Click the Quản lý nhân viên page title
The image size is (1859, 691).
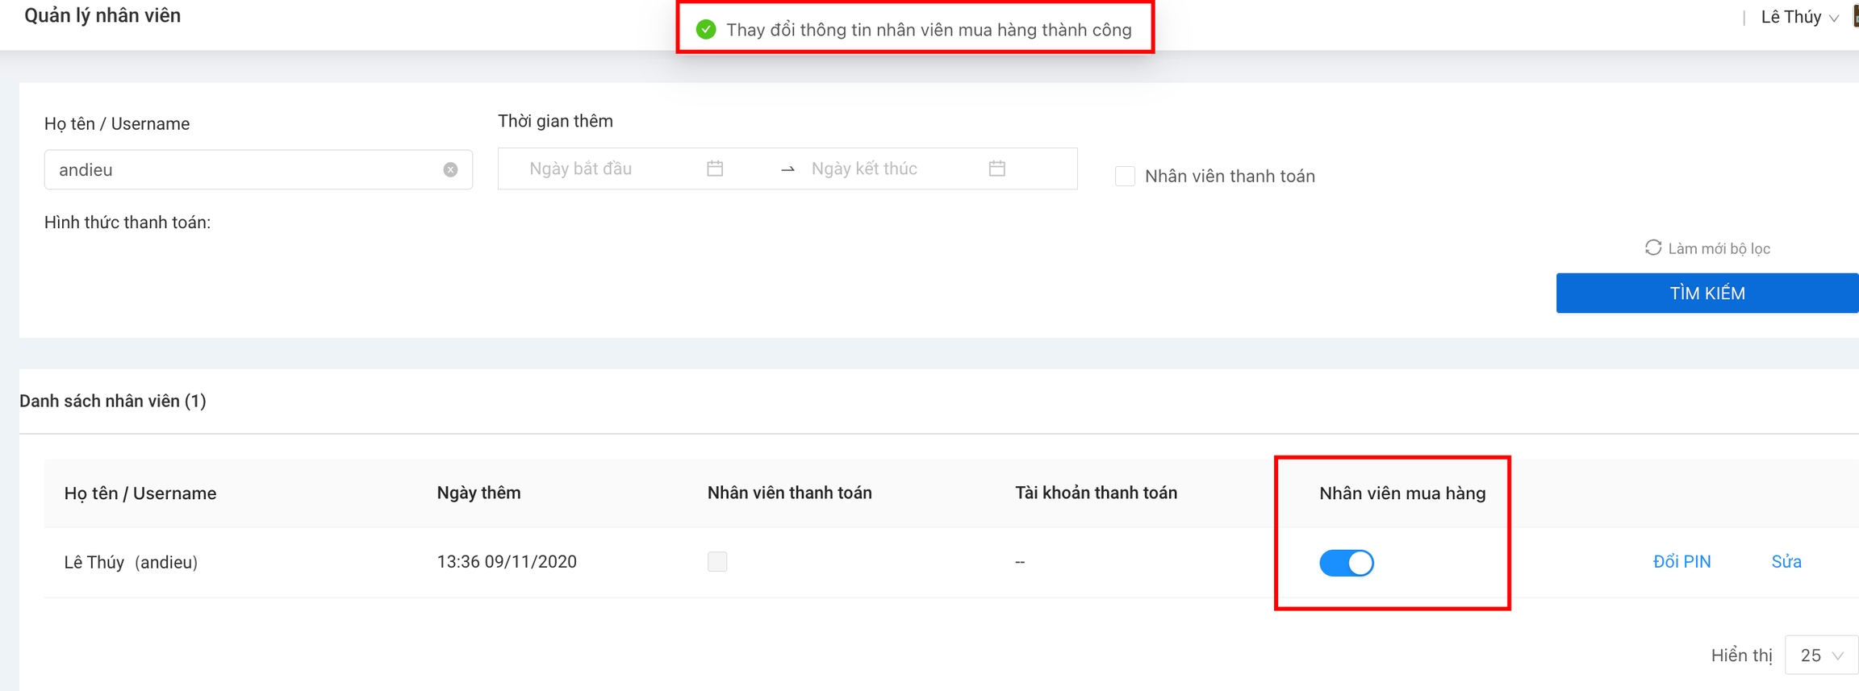coord(102,15)
